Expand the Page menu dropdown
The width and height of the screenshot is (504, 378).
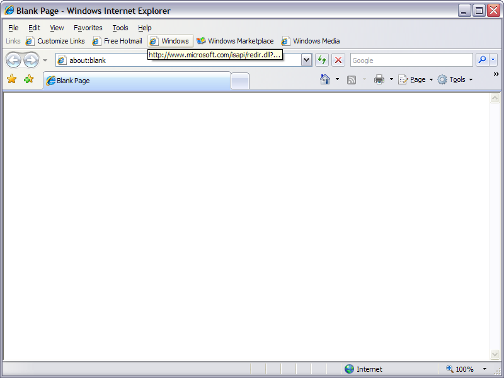[x=416, y=79]
